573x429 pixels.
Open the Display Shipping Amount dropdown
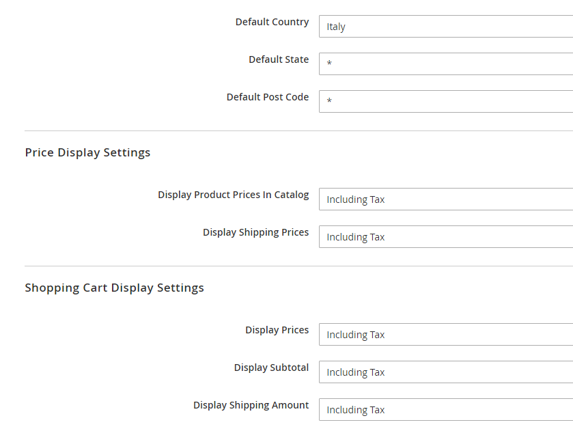point(444,409)
